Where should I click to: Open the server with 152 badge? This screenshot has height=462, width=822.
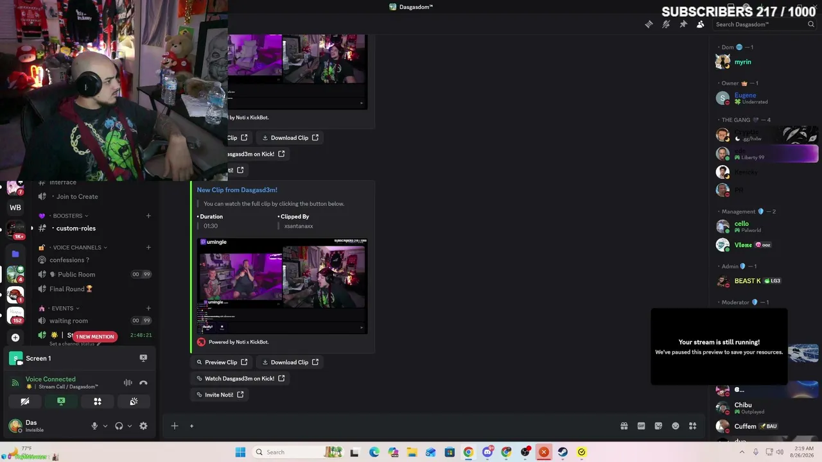pyautogui.click(x=15, y=315)
